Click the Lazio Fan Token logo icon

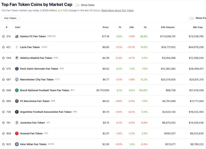(x=17, y=47)
